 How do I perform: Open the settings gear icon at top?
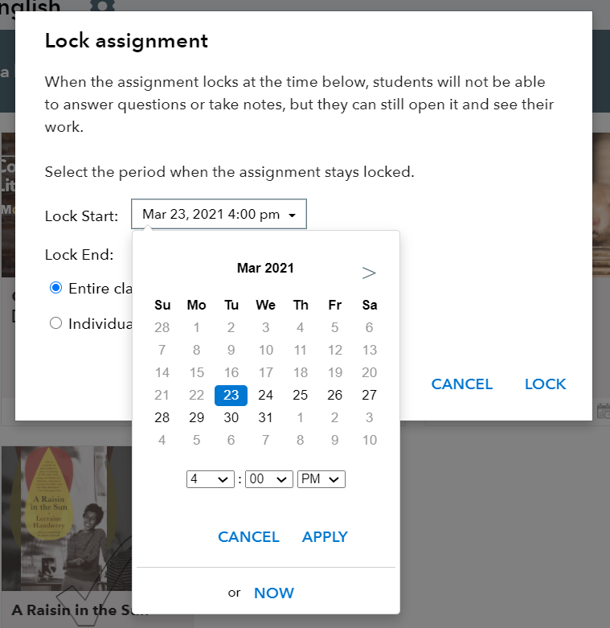pos(102,5)
